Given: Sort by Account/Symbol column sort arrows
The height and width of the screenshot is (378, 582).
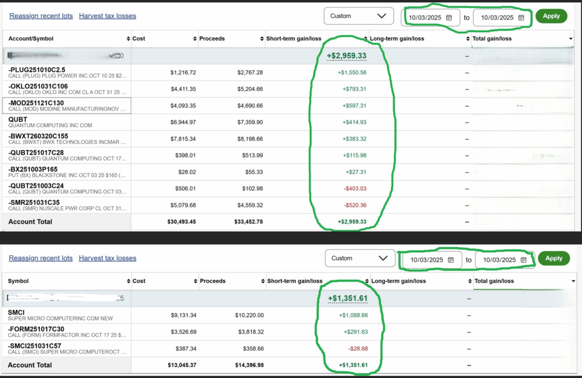Looking at the screenshot, I should pos(127,39).
